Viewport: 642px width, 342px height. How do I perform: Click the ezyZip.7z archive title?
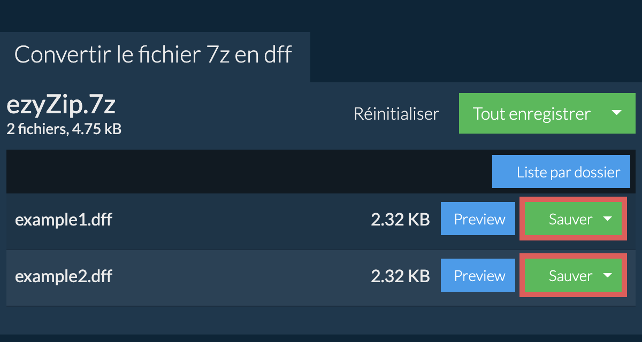pos(61,105)
